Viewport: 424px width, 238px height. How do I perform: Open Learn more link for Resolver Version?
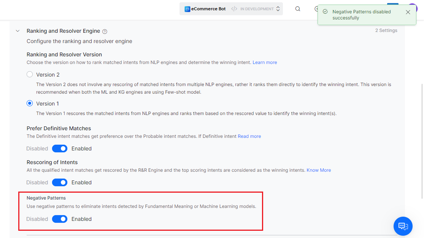click(x=265, y=62)
